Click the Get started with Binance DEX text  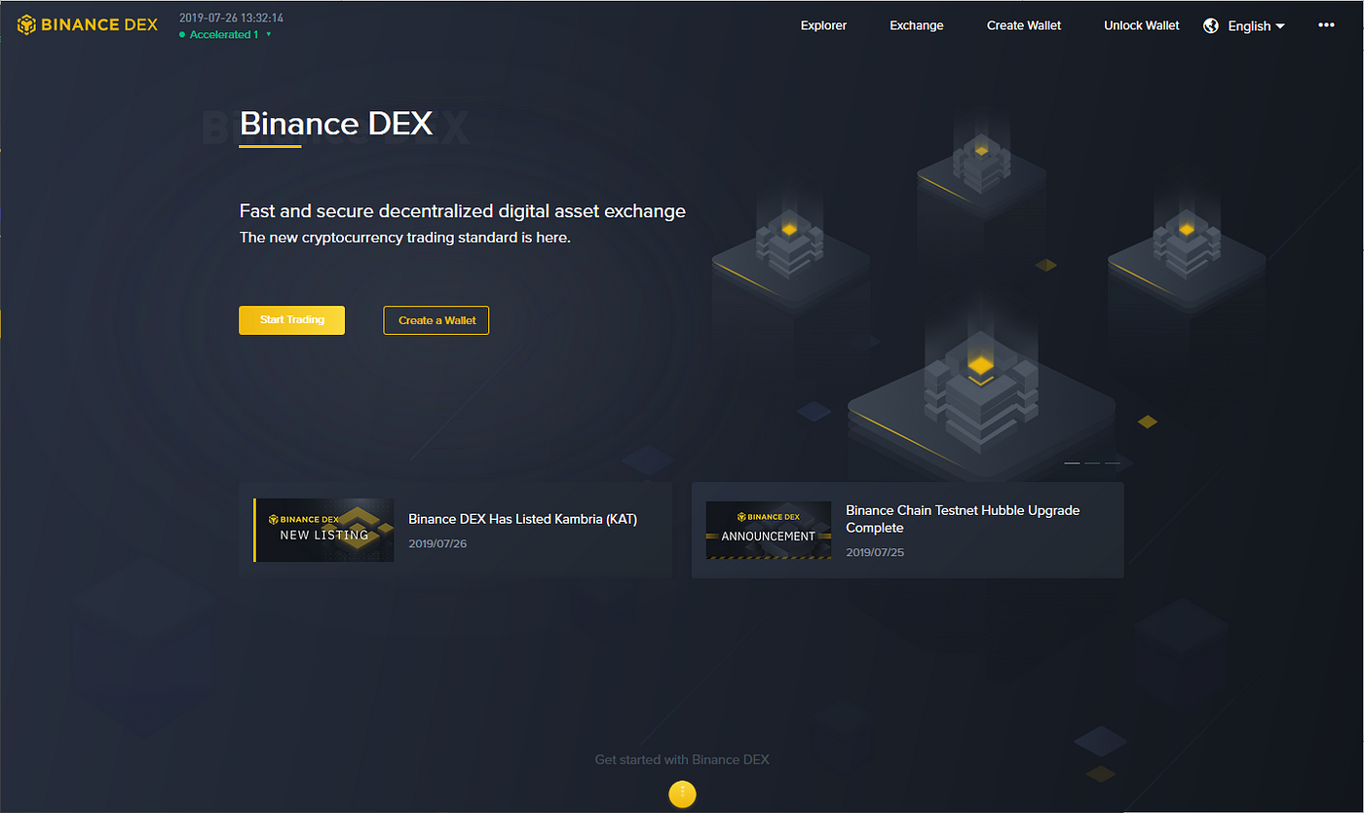tap(682, 759)
